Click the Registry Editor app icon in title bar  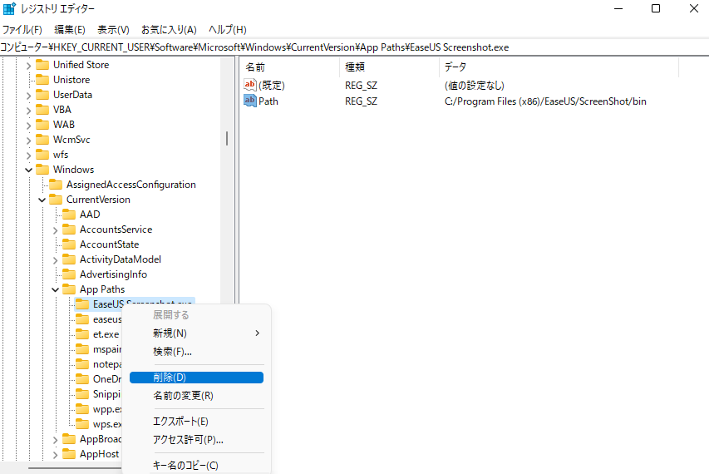9,8
